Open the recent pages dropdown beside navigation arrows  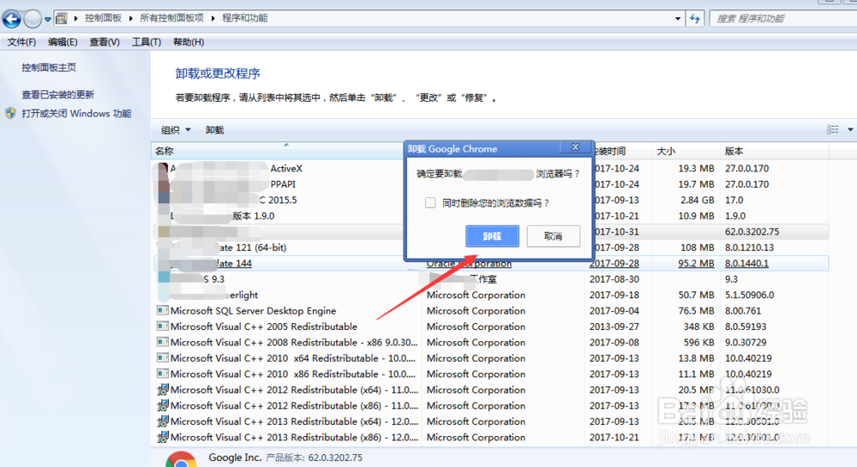click(47, 19)
